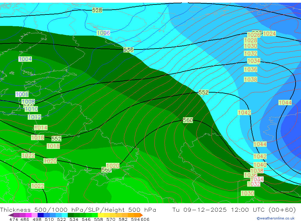This screenshot has width=301, height=221.
Task: Click the 536 height contour label
Action: [129, 50]
